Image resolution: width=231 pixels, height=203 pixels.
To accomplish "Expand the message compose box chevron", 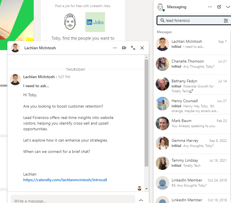I will (141, 200).
